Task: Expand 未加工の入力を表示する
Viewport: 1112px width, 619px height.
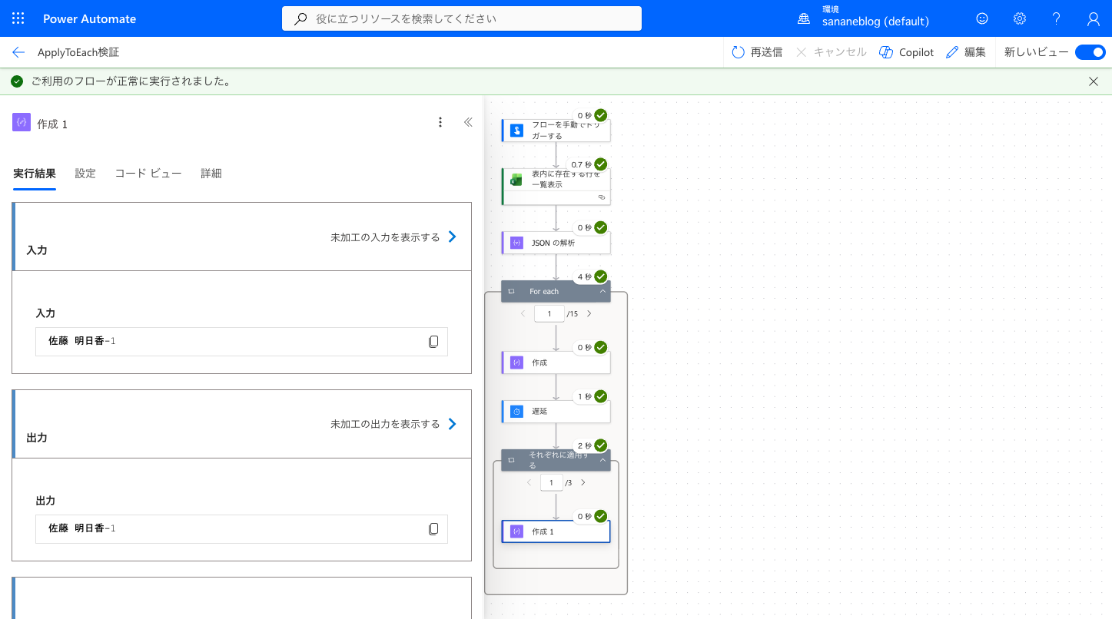Action: [x=393, y=237]
